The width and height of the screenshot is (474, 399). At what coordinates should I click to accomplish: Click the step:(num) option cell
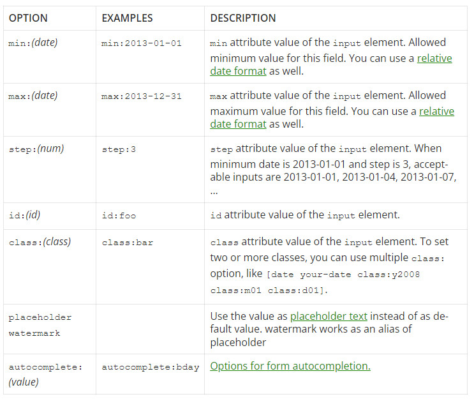click(36, 149)
